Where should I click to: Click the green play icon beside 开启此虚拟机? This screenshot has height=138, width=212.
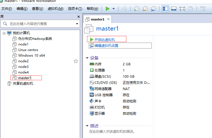[92, 40]
